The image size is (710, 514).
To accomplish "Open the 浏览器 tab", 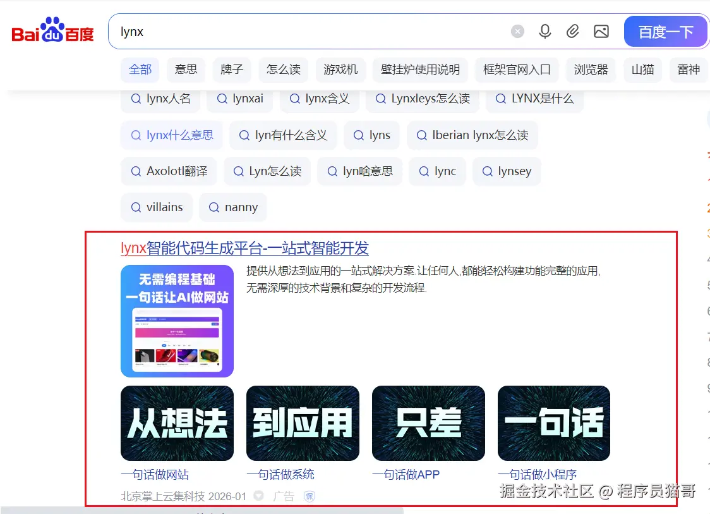I will (591, 70).
